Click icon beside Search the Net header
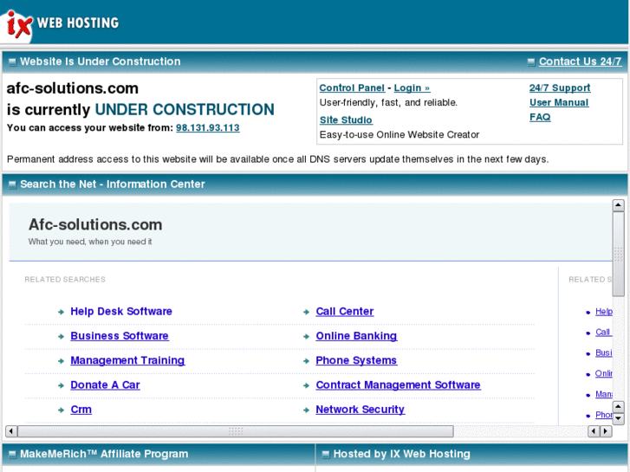 (12, 184)
